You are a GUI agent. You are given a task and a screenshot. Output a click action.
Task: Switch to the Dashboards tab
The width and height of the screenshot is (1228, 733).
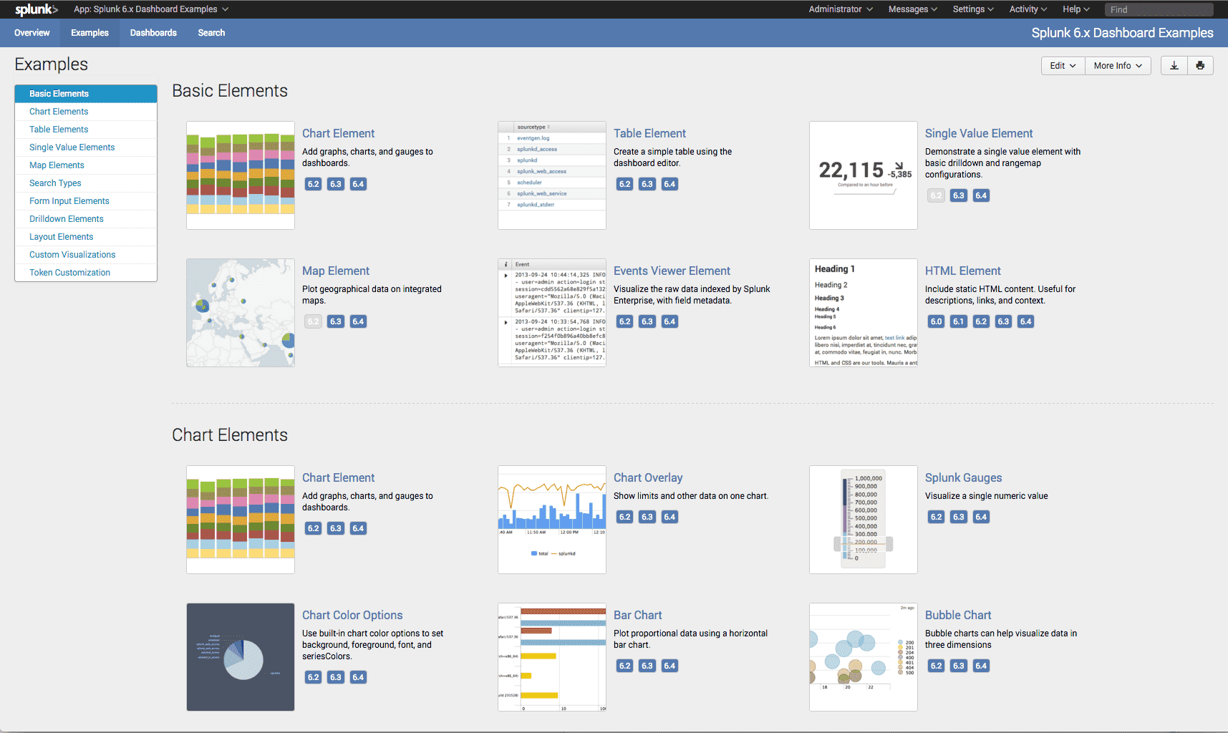(153, 33)
